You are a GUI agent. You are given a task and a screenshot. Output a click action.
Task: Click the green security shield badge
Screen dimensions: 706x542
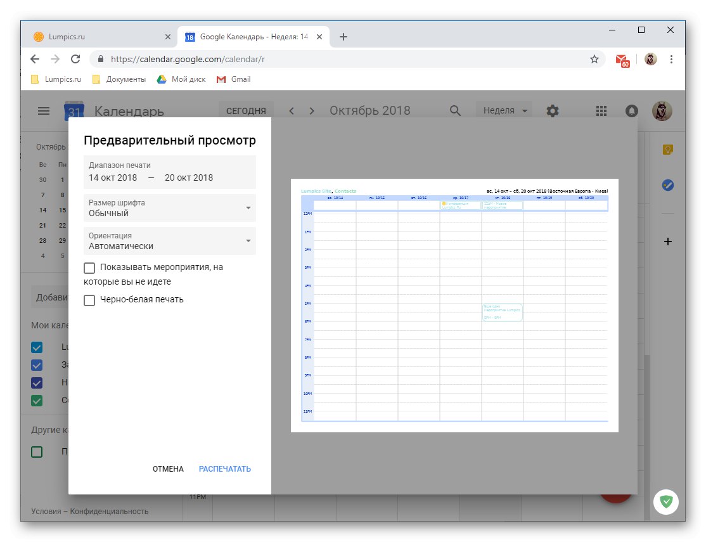click(x=666, y=501)
